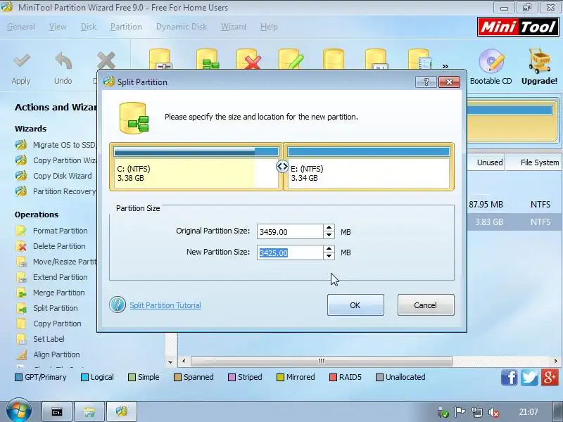Click the Partition Recovery icon
Screen dimensions: 563x422
(21, 191)
